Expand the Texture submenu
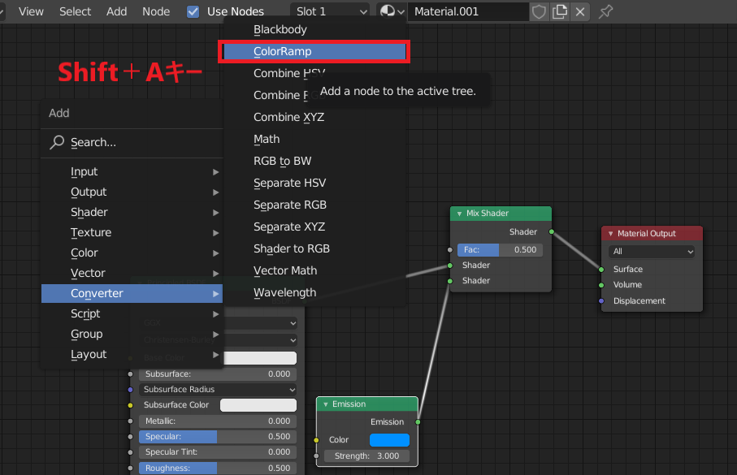 point(132,232)
